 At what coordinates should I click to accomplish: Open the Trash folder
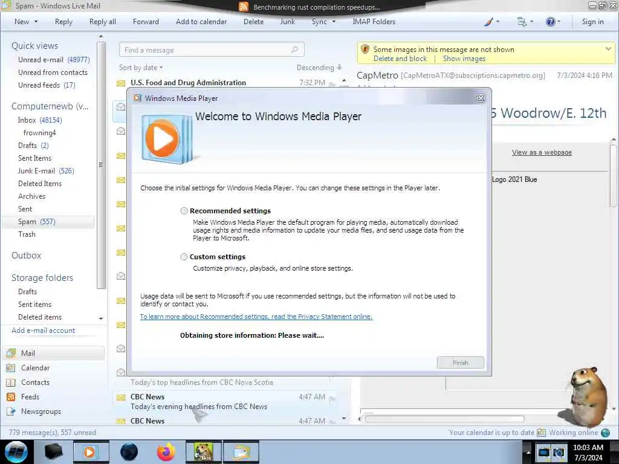pyautogui.click(x=27, y=234)
